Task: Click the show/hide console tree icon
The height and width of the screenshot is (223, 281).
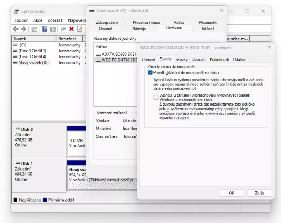Action: [x=34, y=29]
